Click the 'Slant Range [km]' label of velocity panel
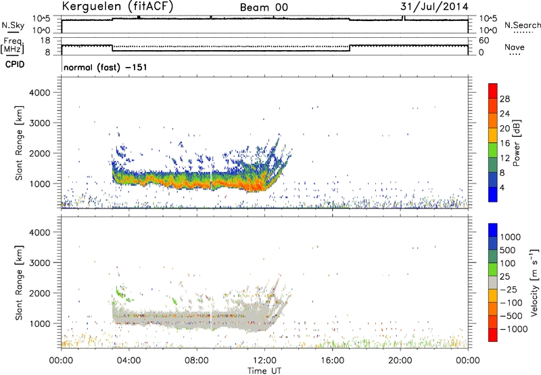Screen dimensions: 541x375 19,283
